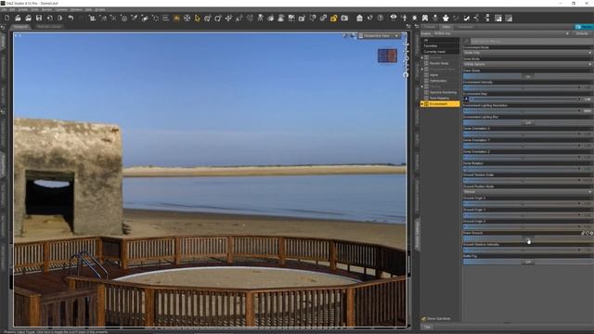Click the second open-folder icon in toolbar
The height and width of the screenshot is (334, 594).
coord(28,18)
